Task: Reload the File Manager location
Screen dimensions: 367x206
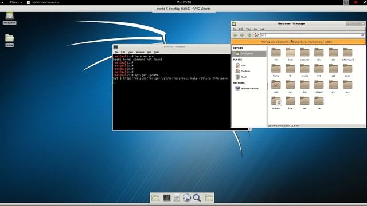Action: pos(363,35)
